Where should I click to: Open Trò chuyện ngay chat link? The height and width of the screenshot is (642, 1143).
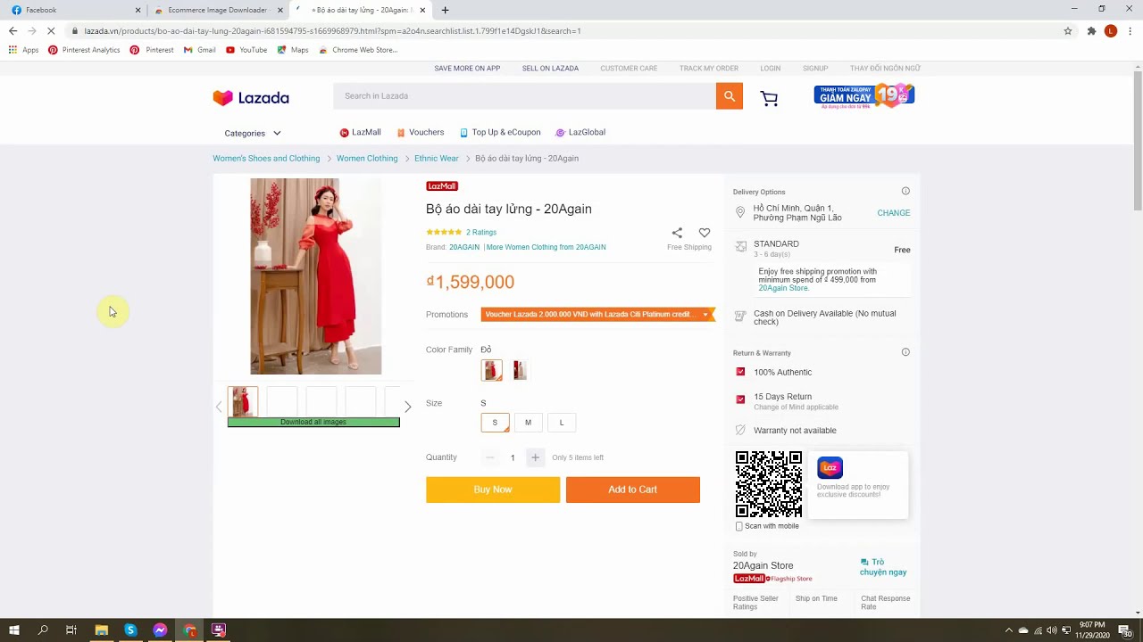(883, 567)
